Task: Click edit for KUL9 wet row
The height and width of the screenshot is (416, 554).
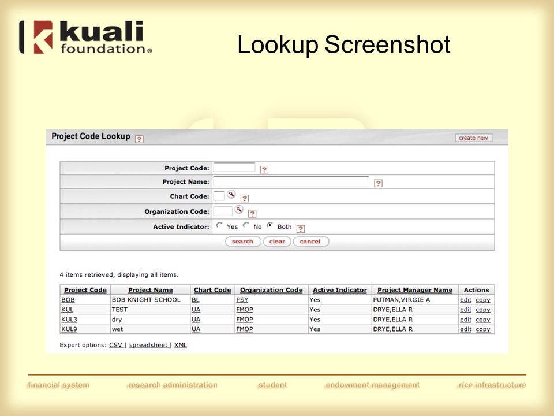Action: click(466, 329)
